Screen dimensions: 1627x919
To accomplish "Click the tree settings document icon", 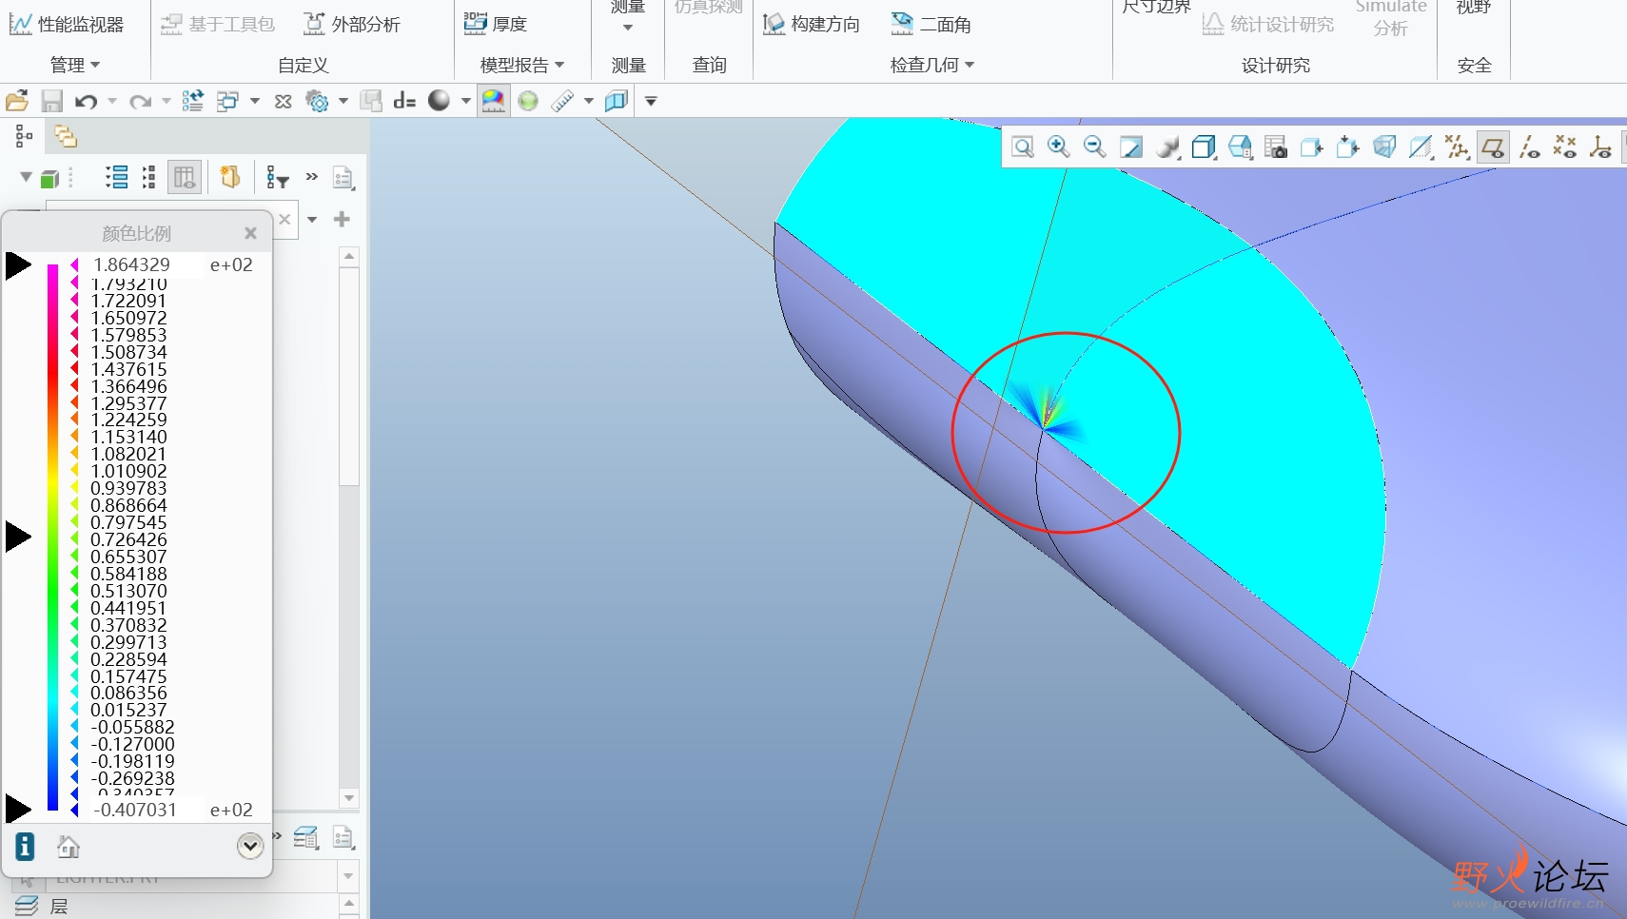I will click(x=343, y=178).
